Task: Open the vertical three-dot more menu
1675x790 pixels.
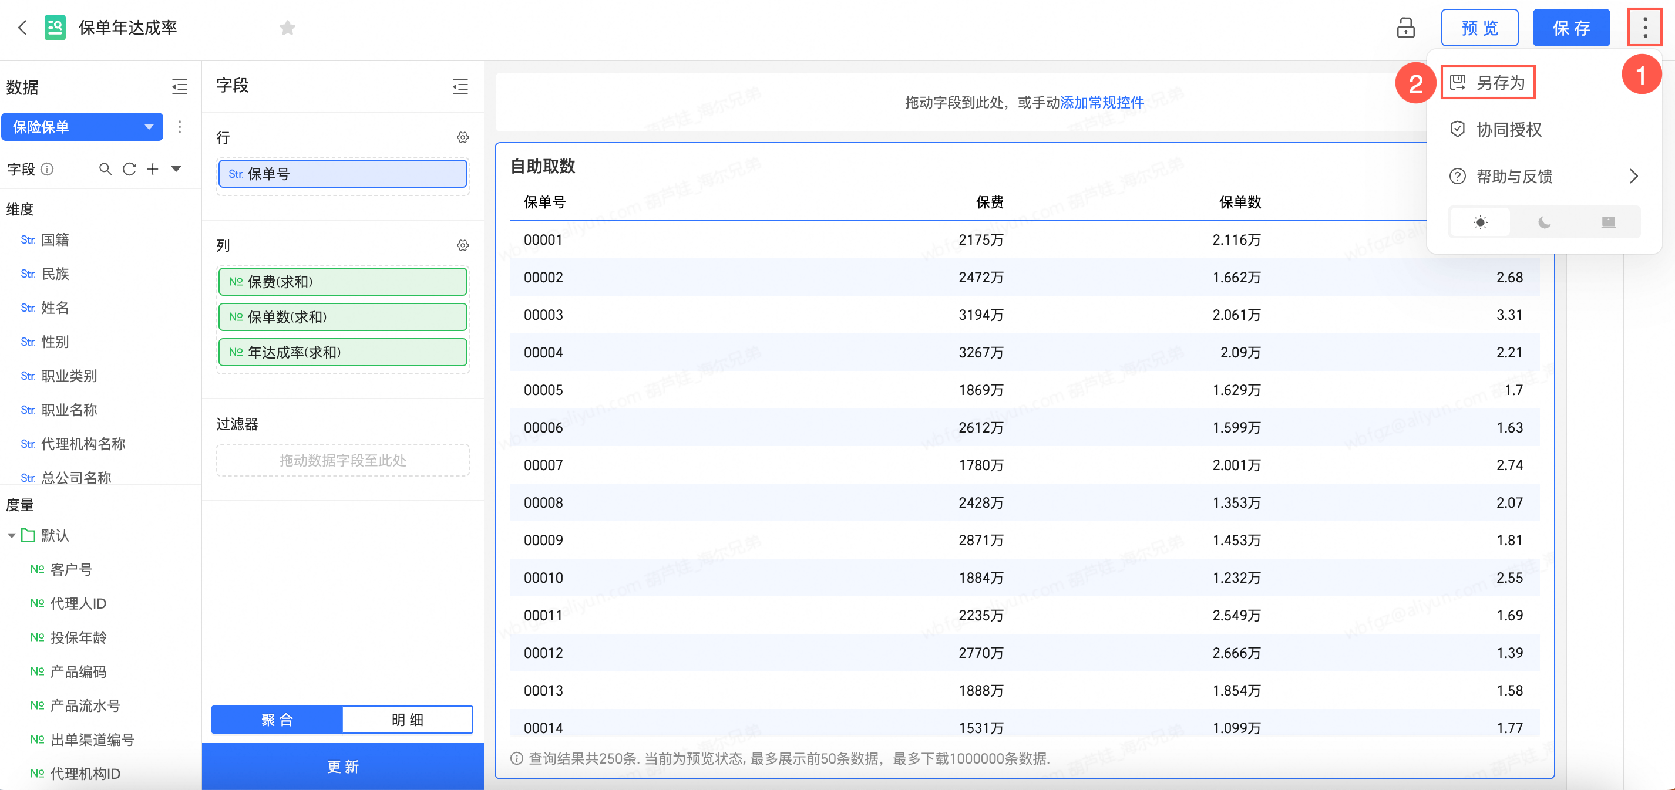Action: tap(1644, 28)
